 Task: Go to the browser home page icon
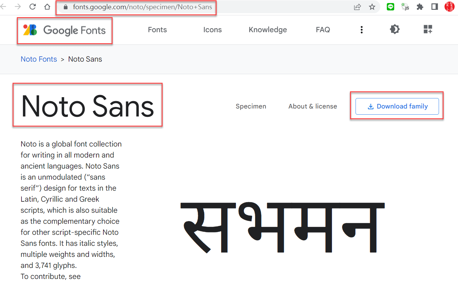(x=47, y=6)
